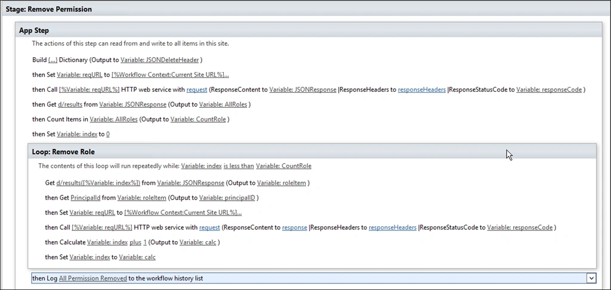Click Variable: roleItem output in the loop
This screenshot has height=290, width=611.
[282, 183]
